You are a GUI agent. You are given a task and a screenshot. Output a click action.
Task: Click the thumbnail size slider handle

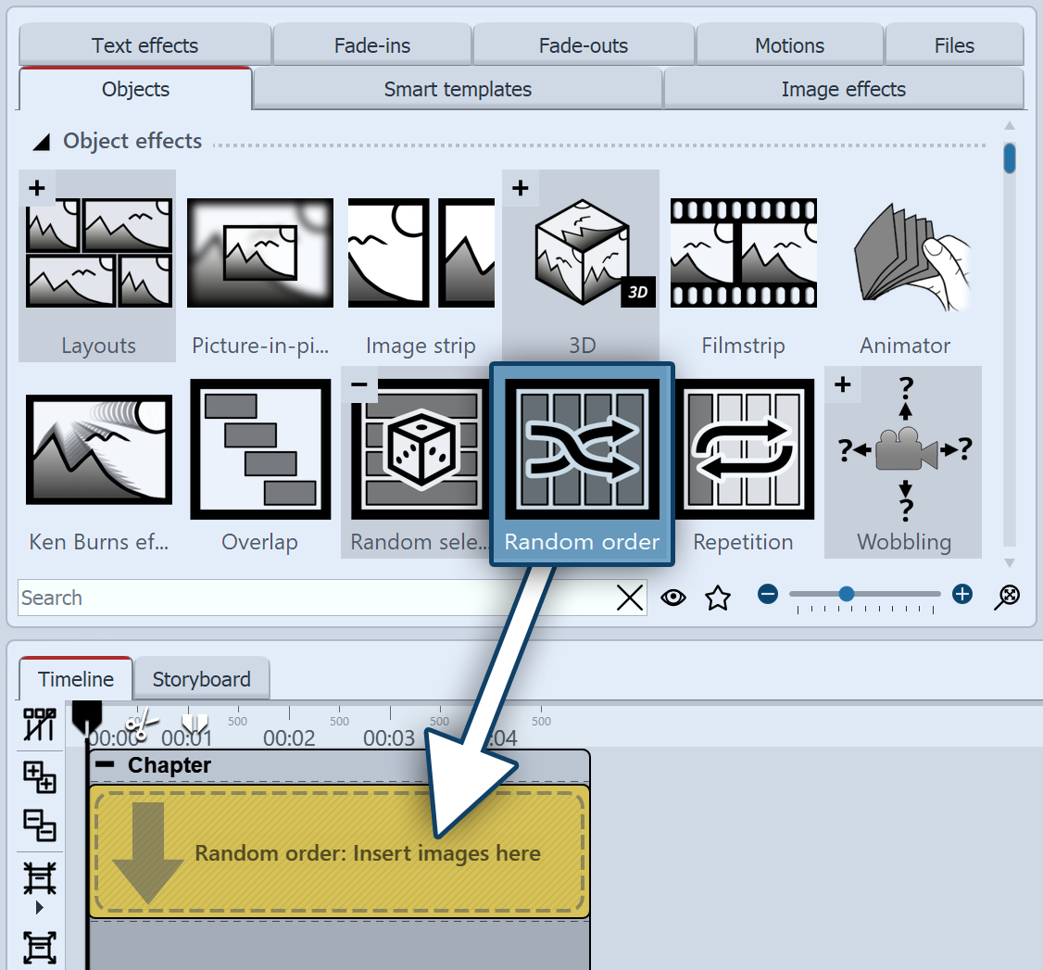[x=846, y=595]
